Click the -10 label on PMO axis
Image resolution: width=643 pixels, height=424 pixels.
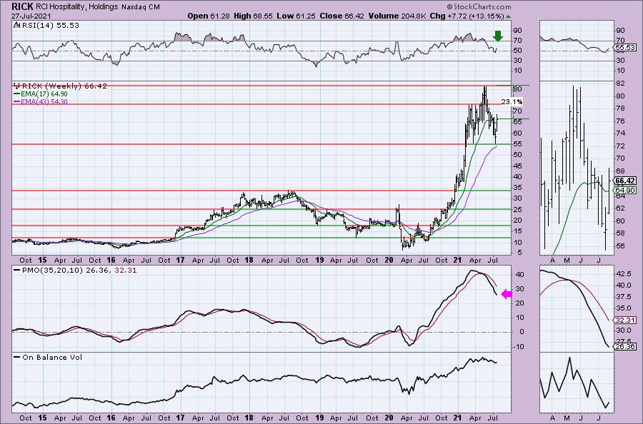pyautogui.click(x=519, y=347)
